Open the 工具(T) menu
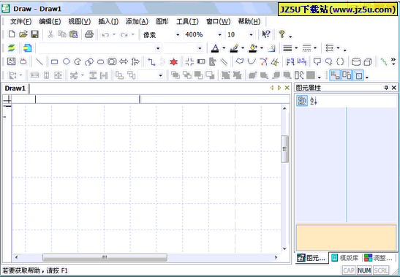Image resolution: width=400 pixels, height=277 pixels. (x=187, y=21)
